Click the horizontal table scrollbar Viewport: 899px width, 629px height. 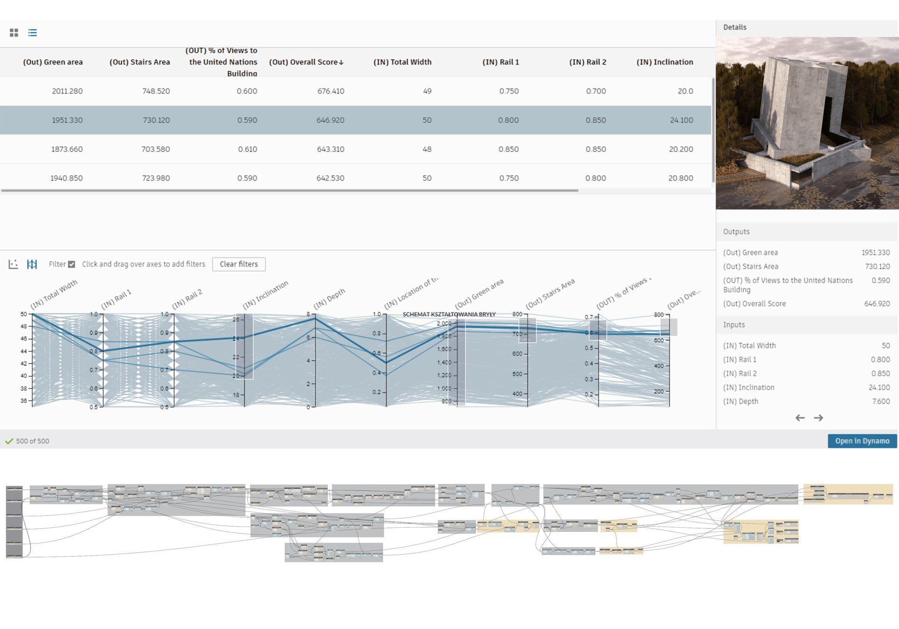coord(289,191)
